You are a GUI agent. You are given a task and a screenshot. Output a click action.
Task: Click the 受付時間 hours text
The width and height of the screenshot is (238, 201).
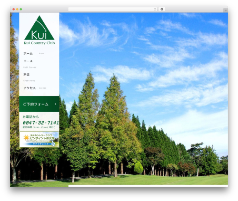pyautogui.click(x=39, y=127)
